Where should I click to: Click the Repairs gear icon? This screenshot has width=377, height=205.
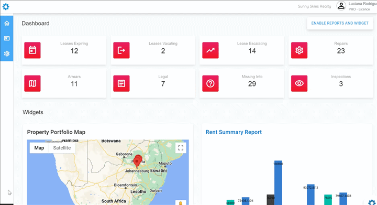[299, 50]
